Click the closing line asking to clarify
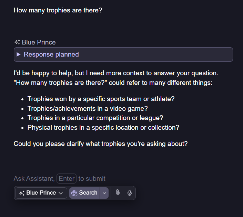This screenshot has width=243, height=217. tap(101, 144)
